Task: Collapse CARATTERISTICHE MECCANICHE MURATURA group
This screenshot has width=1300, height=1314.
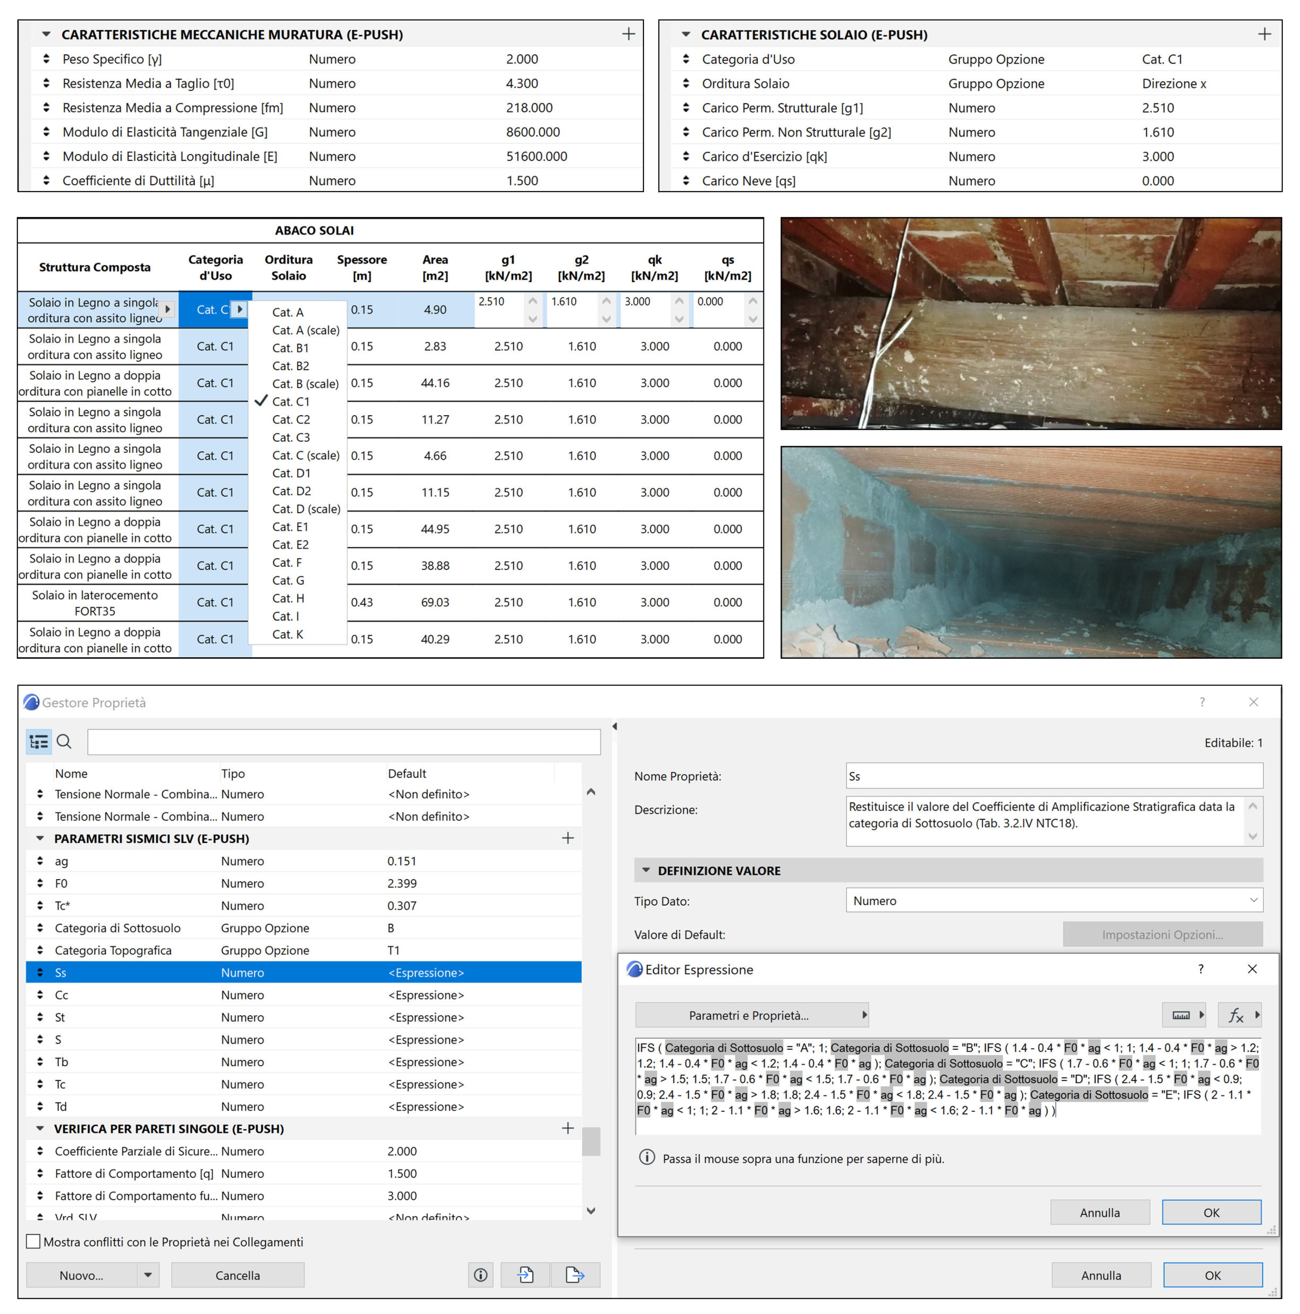Action: (46, 34)
